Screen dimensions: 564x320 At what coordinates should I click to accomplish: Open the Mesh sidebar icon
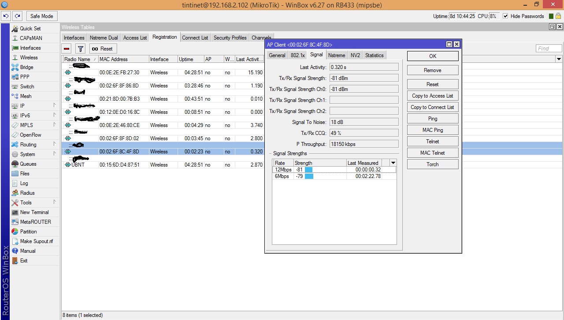pyautogui.click(x=15, y=96)
